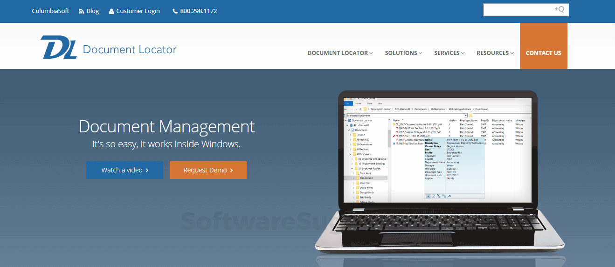Select the 40 Resources folder in laptop tree

click(x=363, y=154)
